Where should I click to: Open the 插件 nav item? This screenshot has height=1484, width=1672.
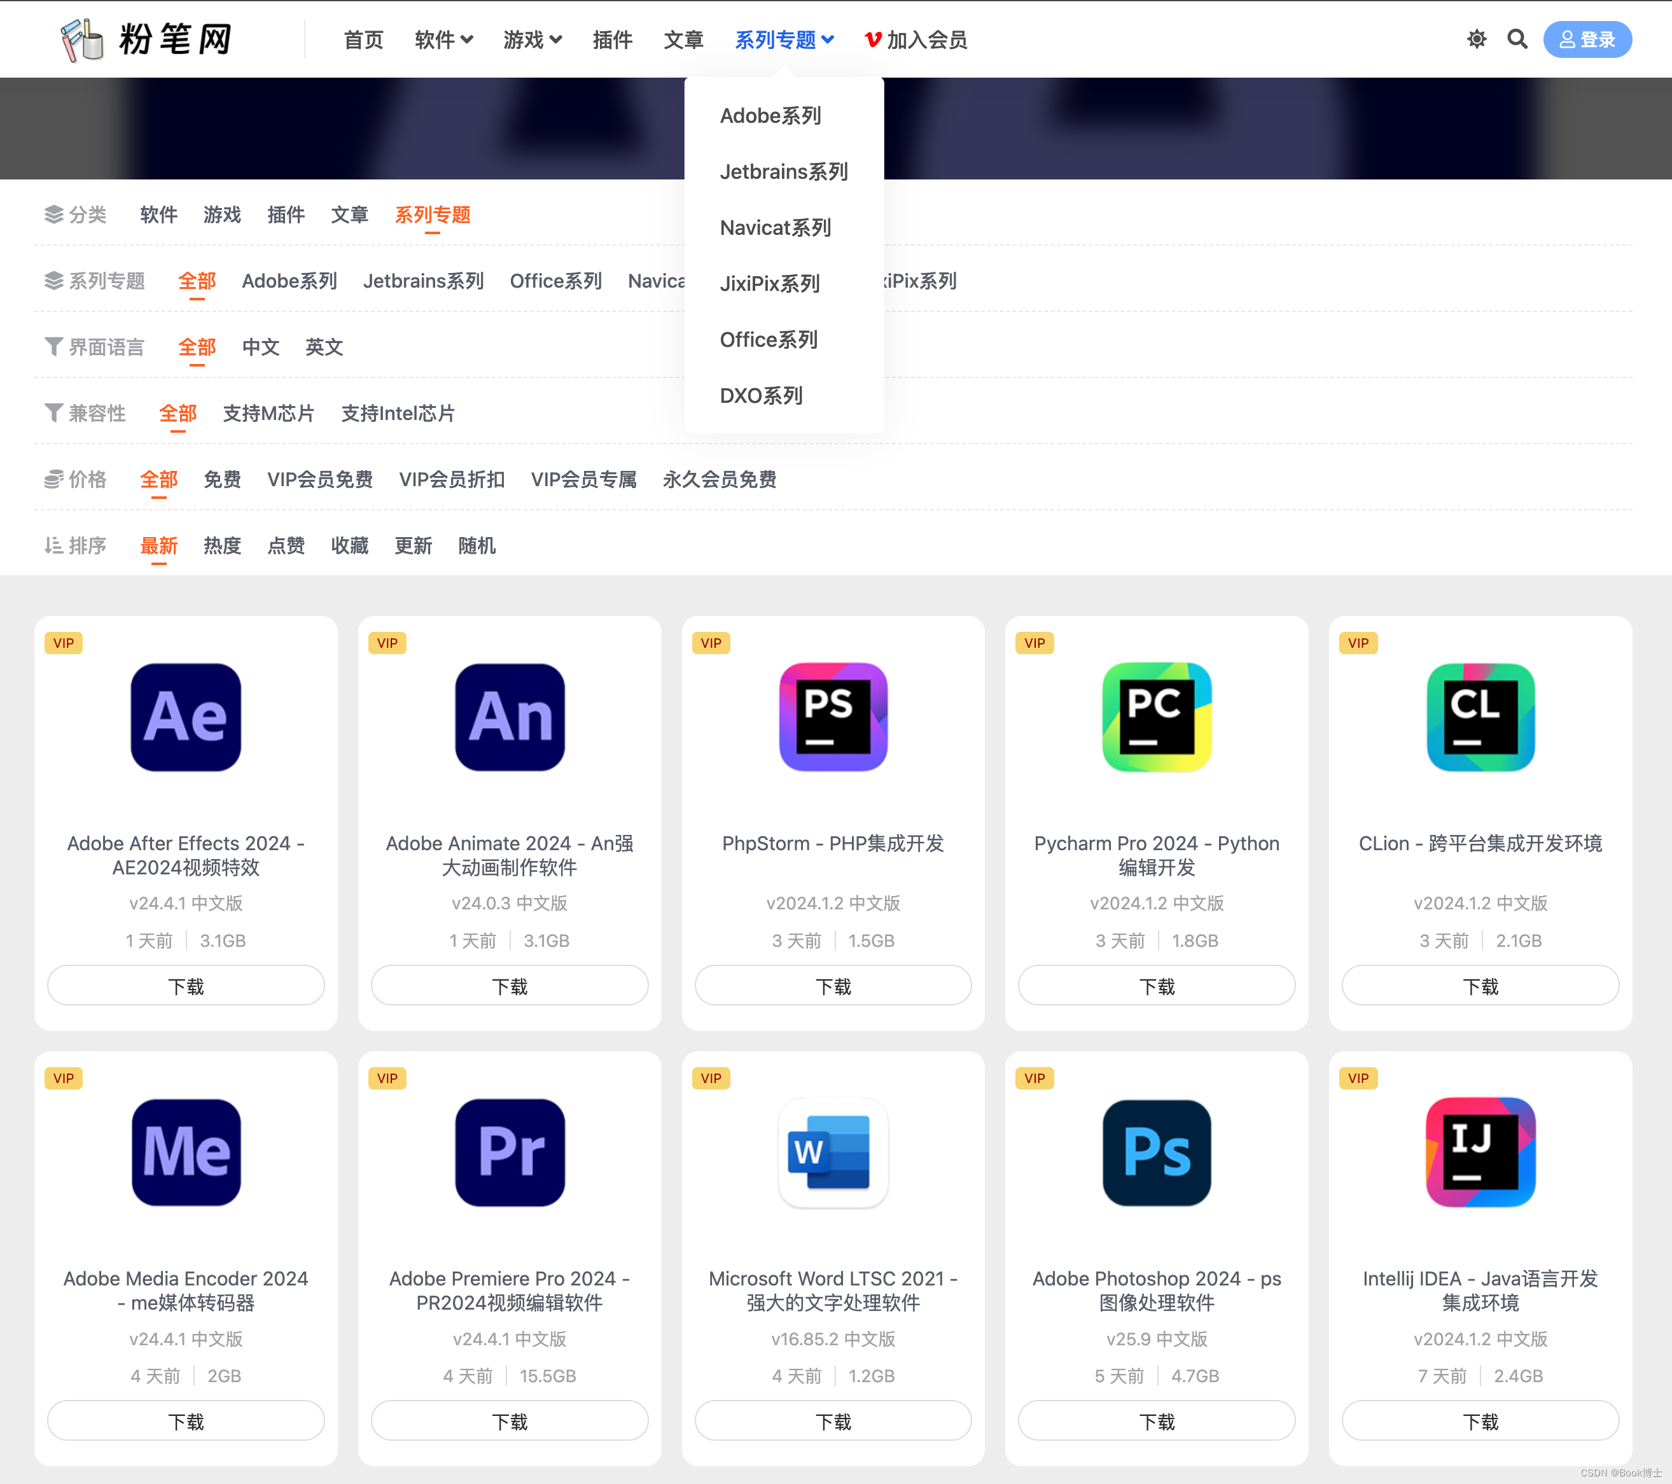[x=613, y=39]
